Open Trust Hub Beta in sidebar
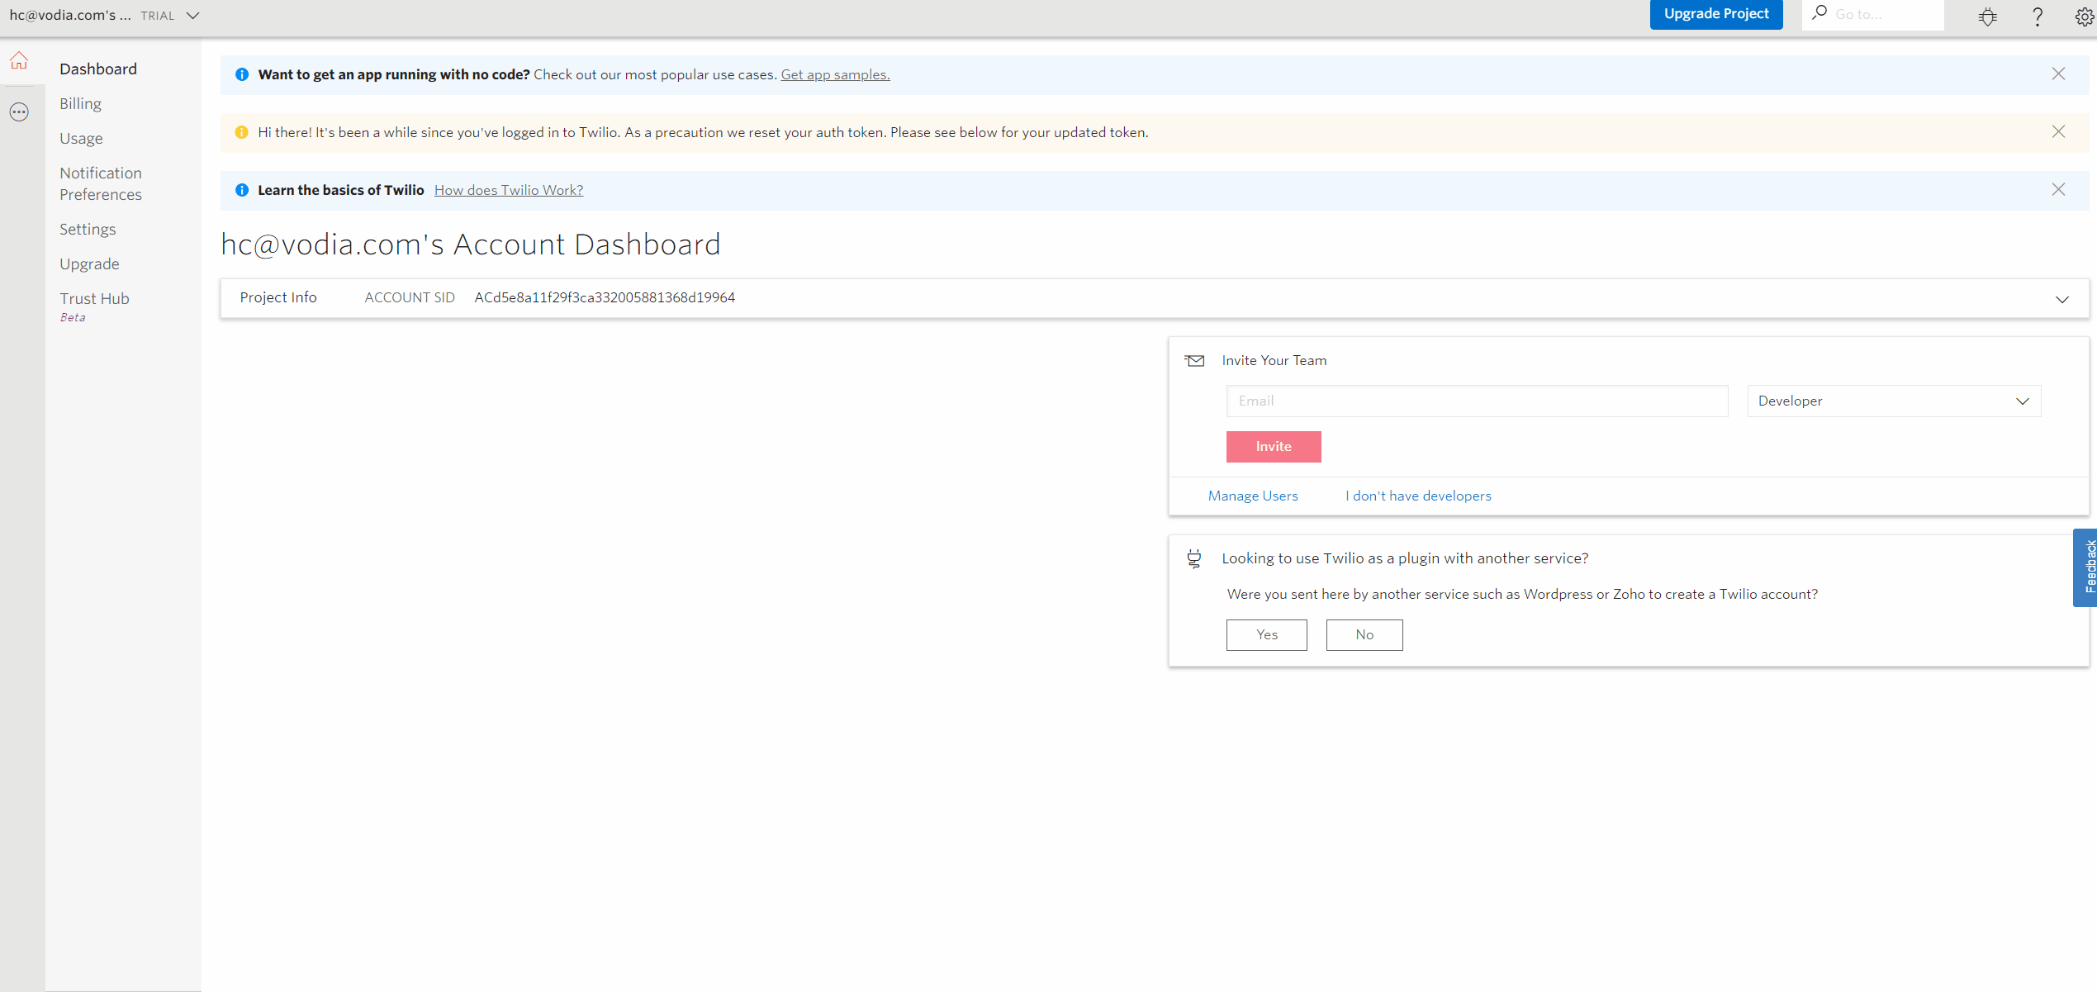2097x992 pixels. (x=94, y=306)
